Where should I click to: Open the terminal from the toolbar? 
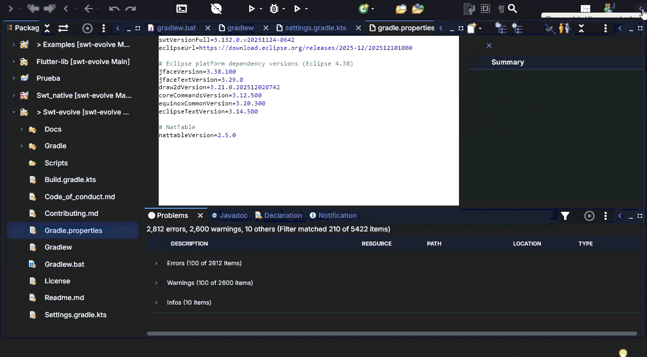click(x=181, y=9)
